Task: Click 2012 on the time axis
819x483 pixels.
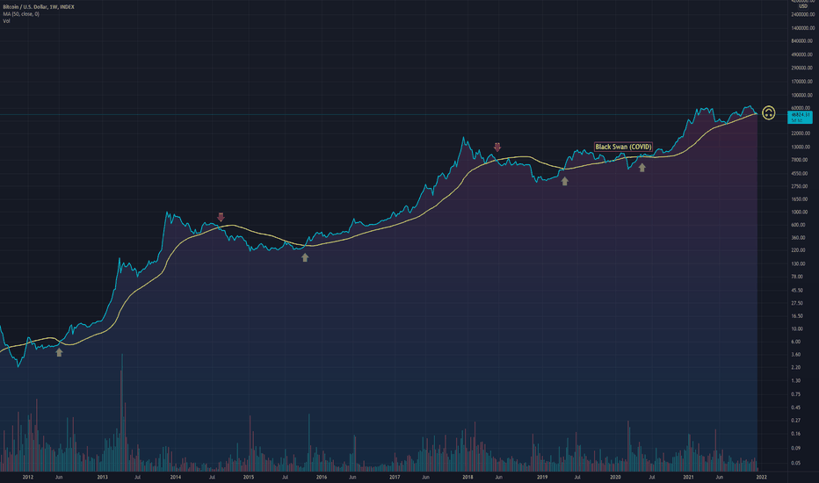Action: [x=28, y=477]
